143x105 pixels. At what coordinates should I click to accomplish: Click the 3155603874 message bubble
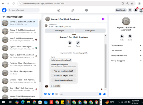click(x=55, y=86)
